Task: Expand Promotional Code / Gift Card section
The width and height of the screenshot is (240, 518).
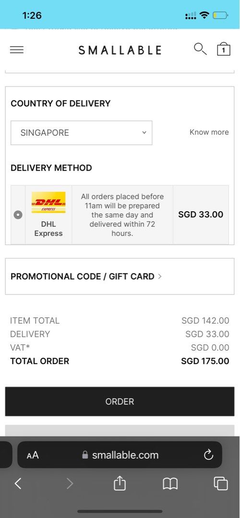Action: (x=120, y=277)
